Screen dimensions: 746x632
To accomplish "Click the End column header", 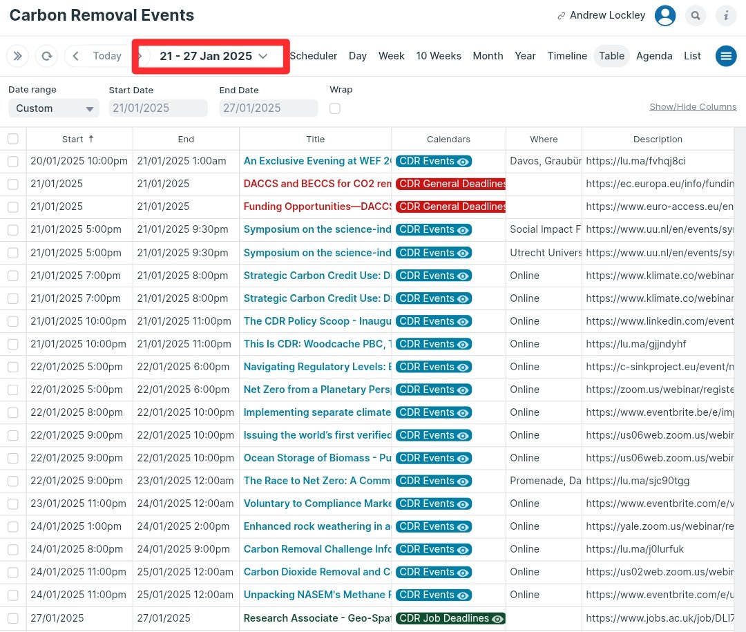I will pos(186,139).
